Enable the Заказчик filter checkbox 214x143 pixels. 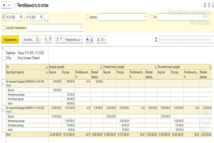[87, 17]
